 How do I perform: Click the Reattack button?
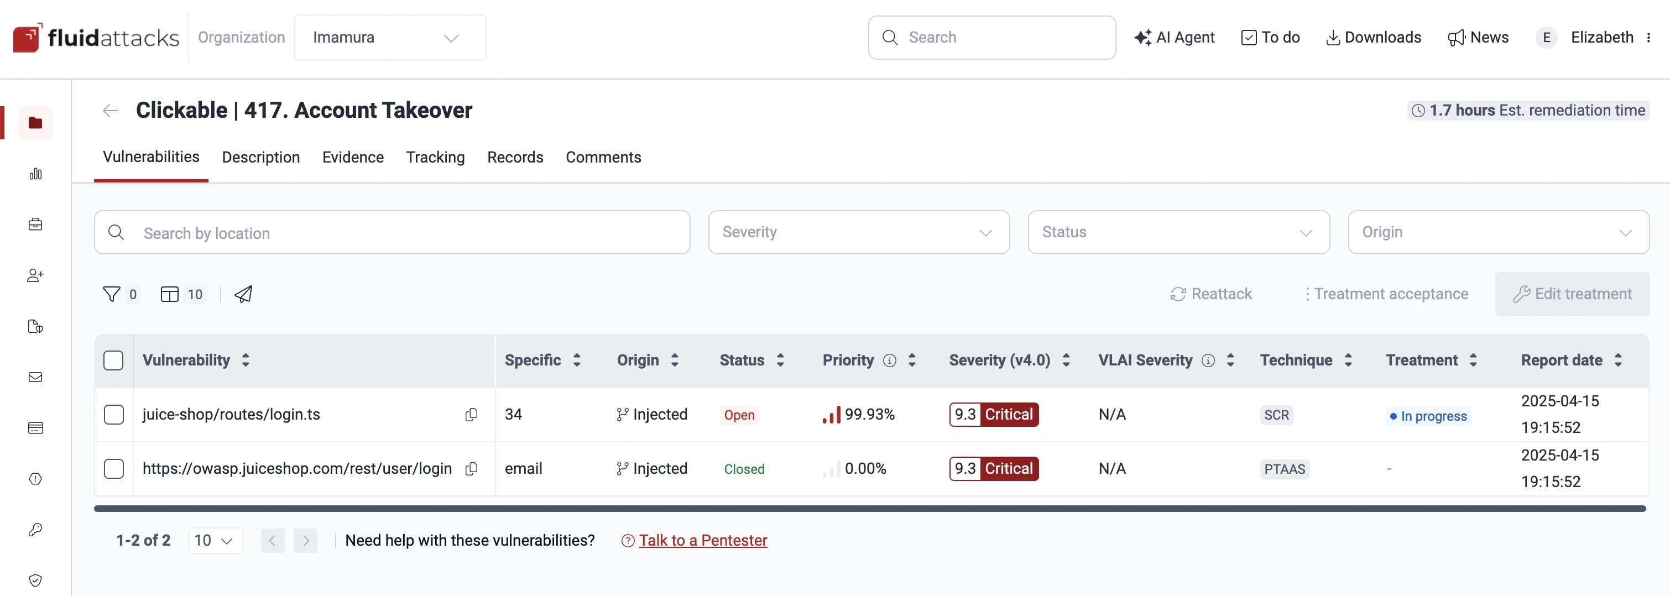click(1210, 294)
